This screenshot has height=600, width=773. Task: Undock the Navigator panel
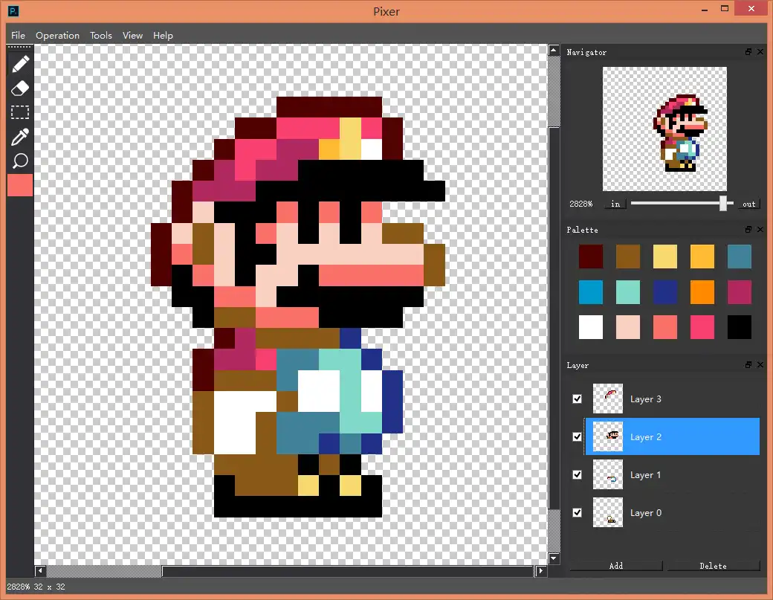[x=748, y=52]
